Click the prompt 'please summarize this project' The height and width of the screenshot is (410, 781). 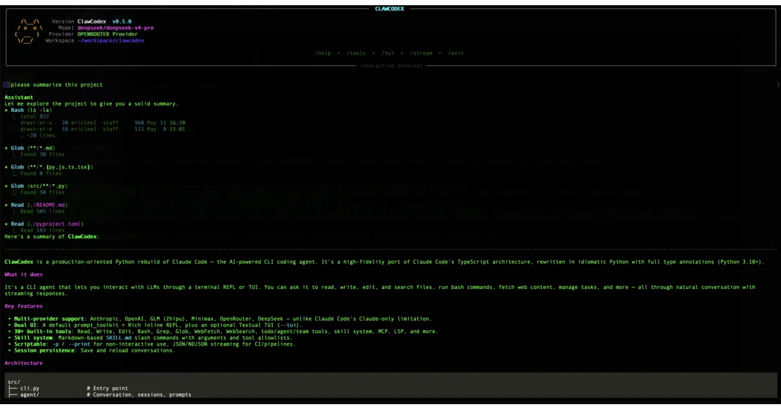[57, 85]
